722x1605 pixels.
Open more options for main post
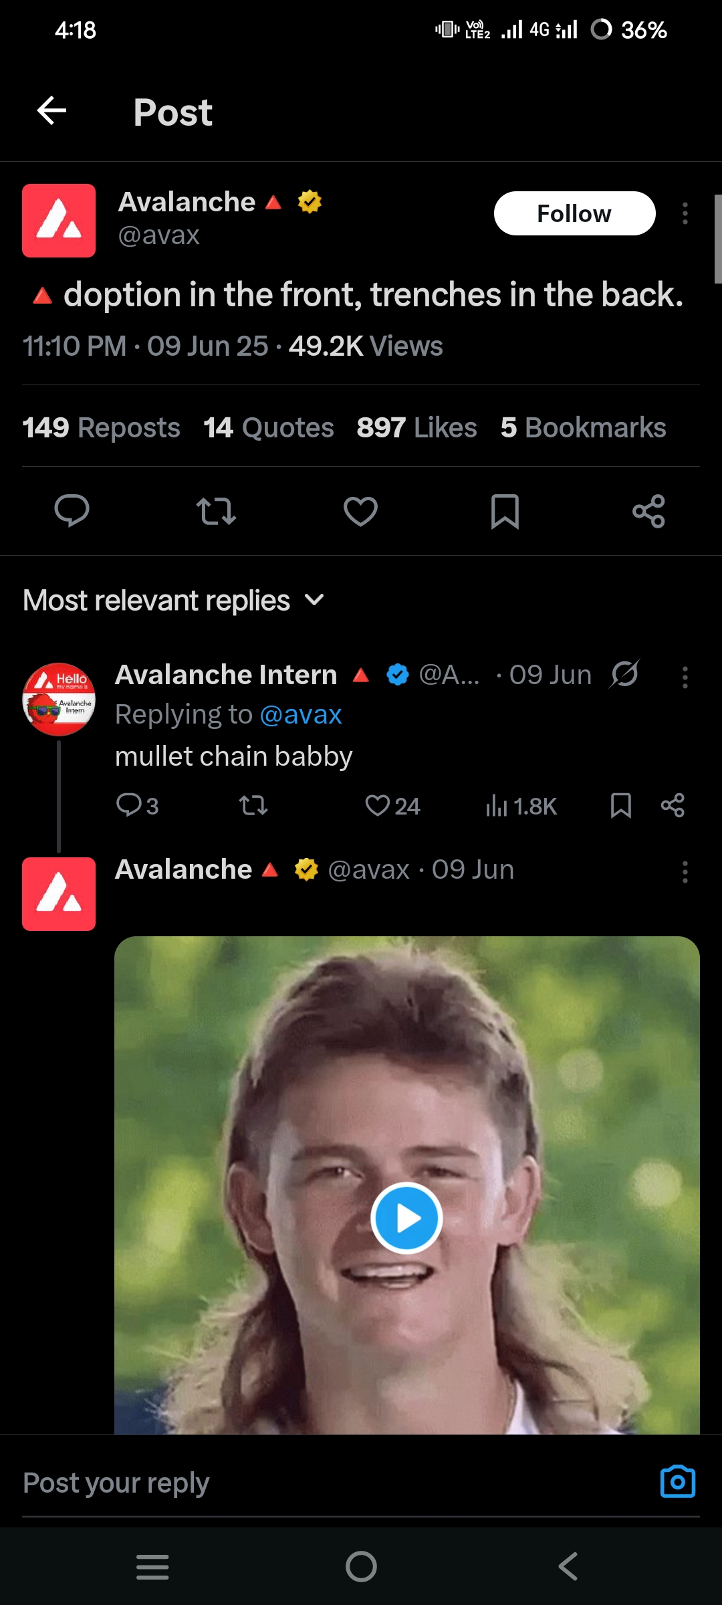pyautogui.click(x=685, y=213)
